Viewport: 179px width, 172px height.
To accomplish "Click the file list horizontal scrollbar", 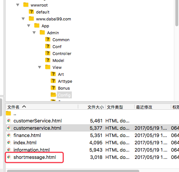I will coord(73,171).
